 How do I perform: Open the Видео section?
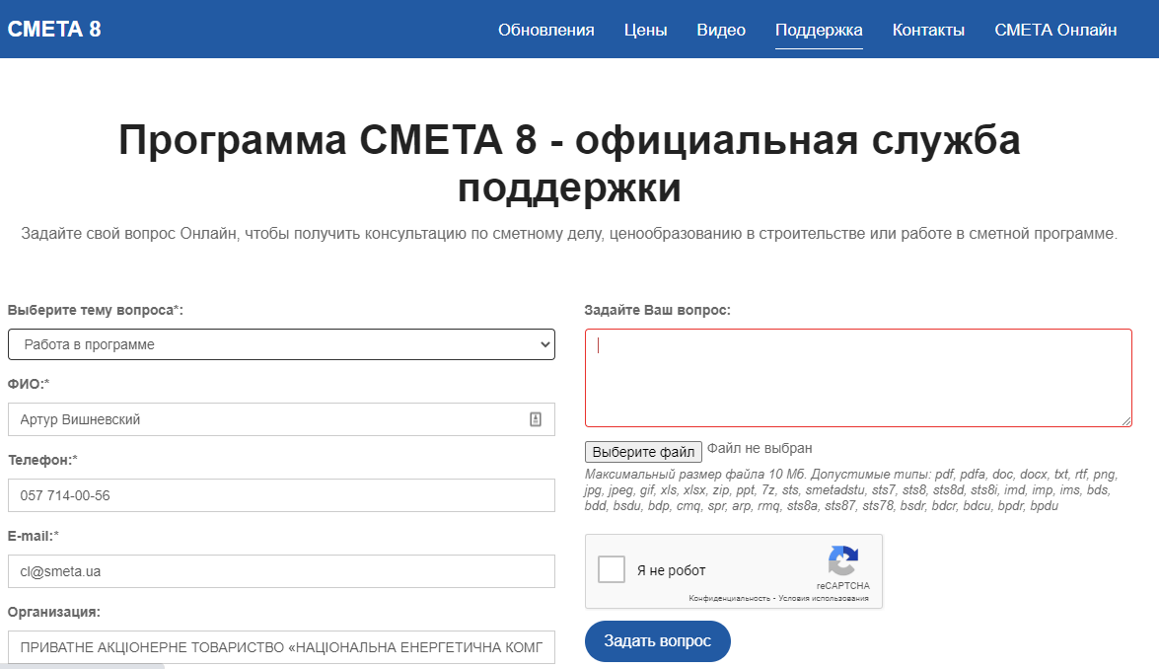(721, 30)
